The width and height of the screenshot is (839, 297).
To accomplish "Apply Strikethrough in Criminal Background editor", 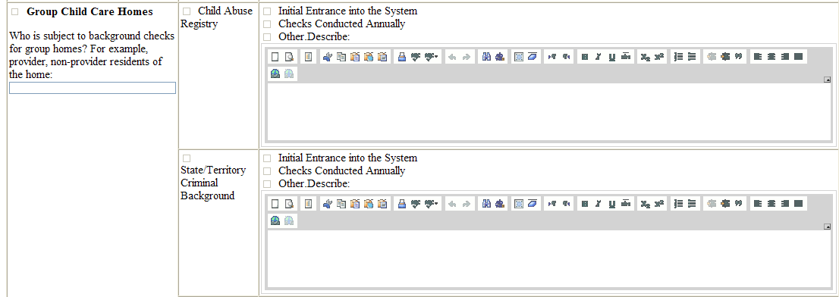I will 625,204.
